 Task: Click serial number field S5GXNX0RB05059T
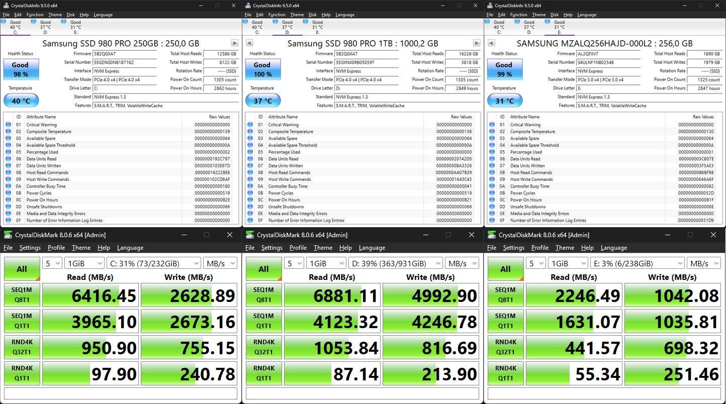[x=367, y=62]
